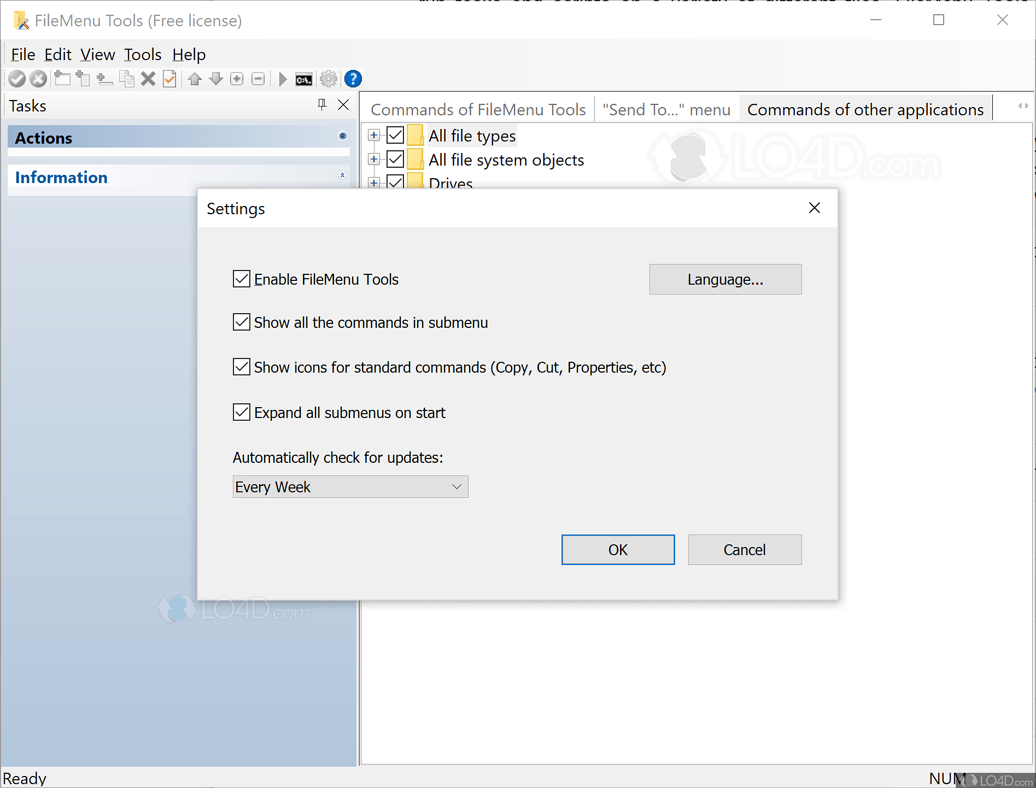1036x788 pixels.
Task: Click the Copy Command toolbar icon
Action: pyautogui.click(x=127, y=79)
